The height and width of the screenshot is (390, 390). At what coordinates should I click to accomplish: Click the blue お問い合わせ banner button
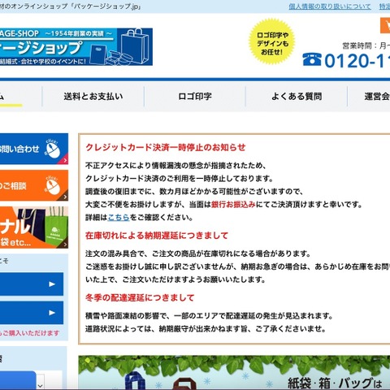click(x=34, y=149)
